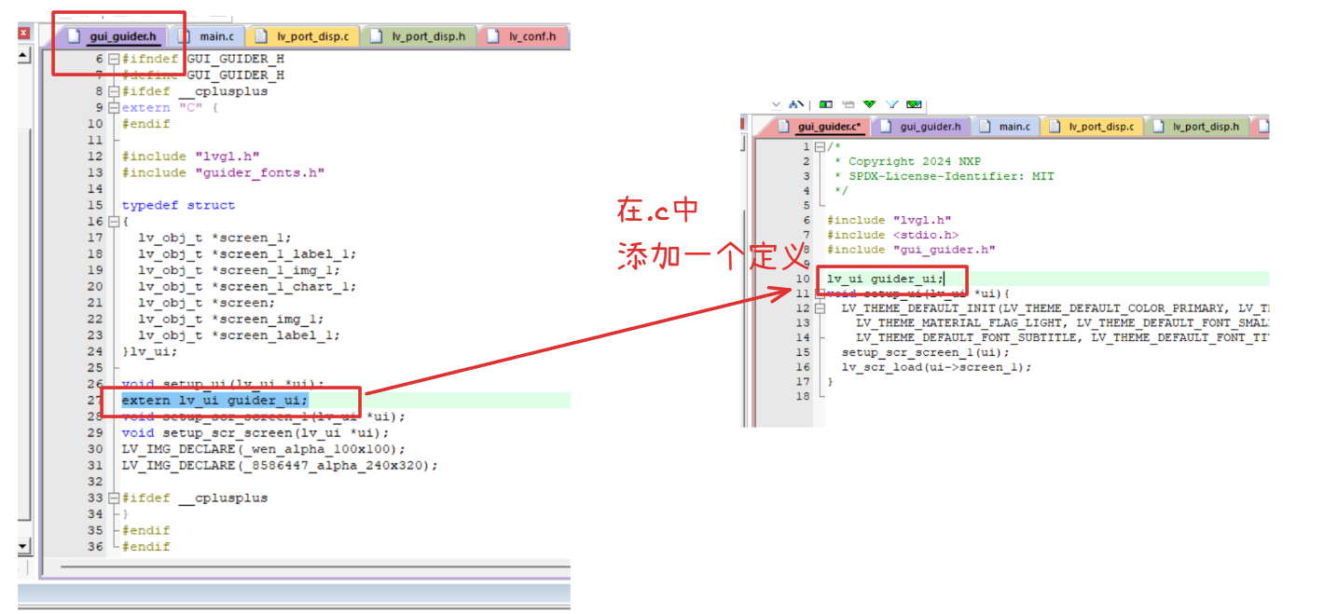Collapse copyright comment fold at line 1
Viewport: 1324px width, 614px height.
(820, 146)
